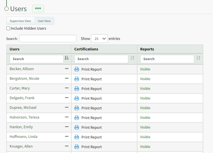Viewport: 213px width, 153px height.
Task: Click the printer icon in Carter, Mary row
Action: click(77, 89)
